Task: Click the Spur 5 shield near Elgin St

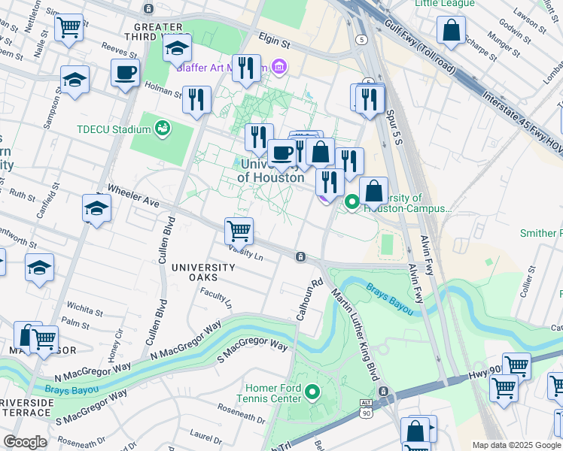Action: click(x=361, y=39)
